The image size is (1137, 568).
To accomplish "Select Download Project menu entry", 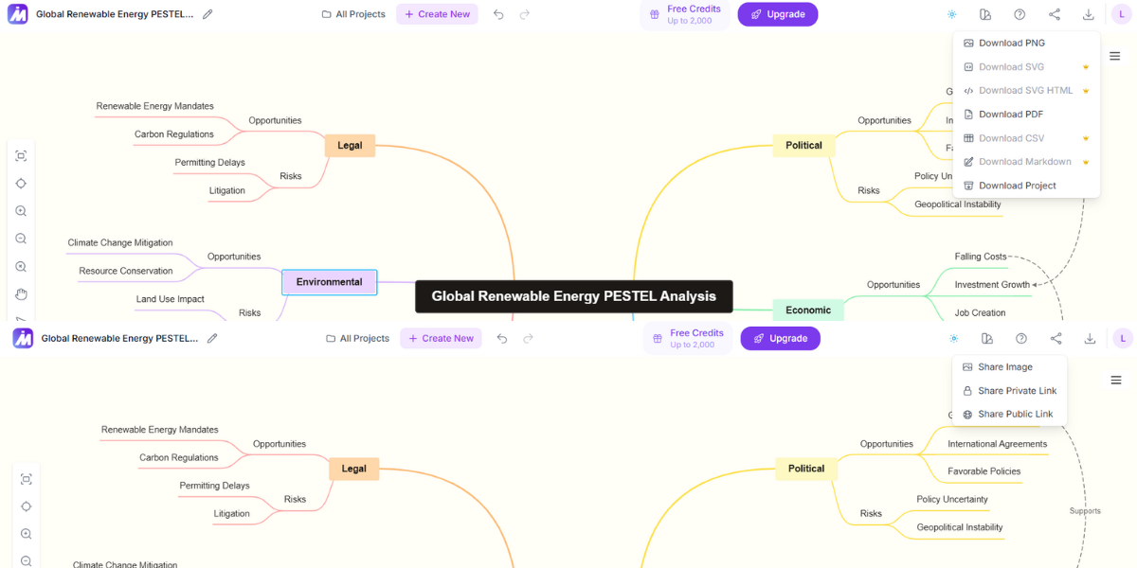I will pos(1017,186).
